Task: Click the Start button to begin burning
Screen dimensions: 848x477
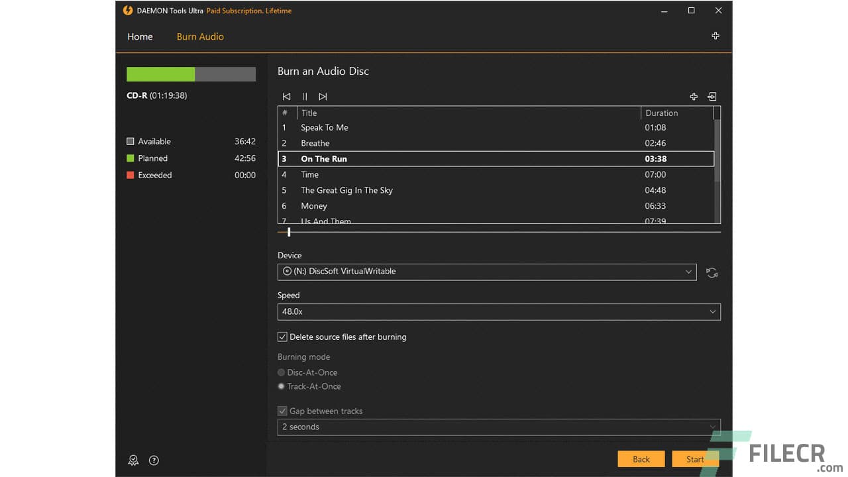Action: [x=695, y=458]
